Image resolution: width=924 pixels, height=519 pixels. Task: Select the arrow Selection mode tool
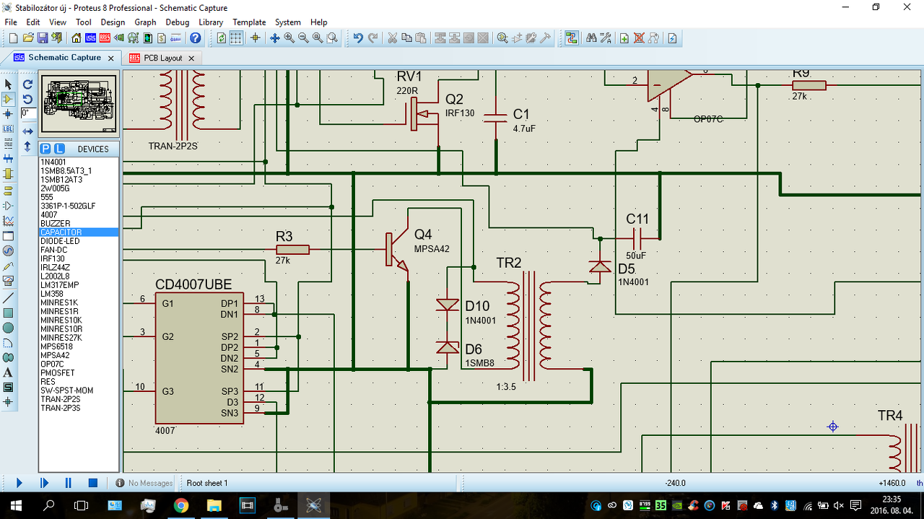point(8,84)
